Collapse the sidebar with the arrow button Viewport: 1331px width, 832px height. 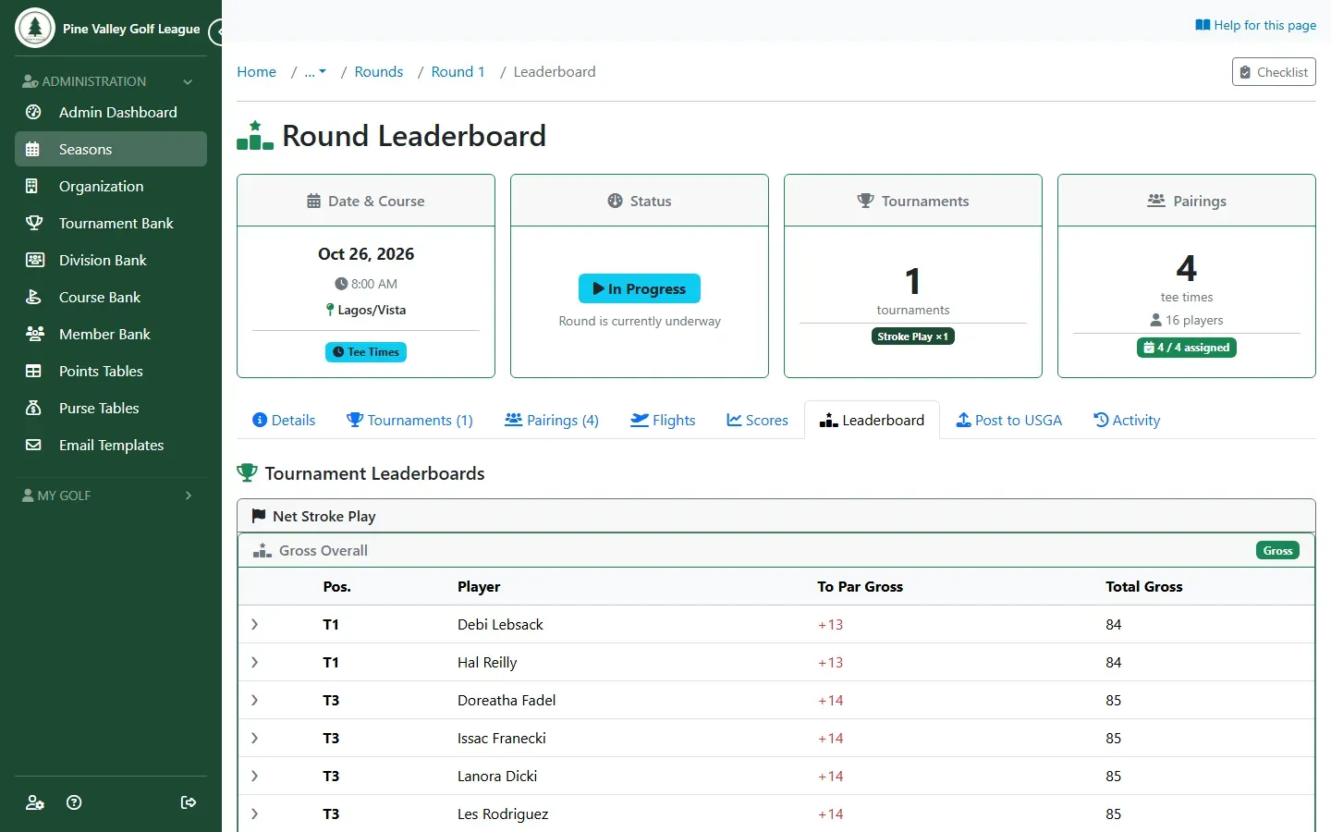pyautogui.click(x=217, y=32)
